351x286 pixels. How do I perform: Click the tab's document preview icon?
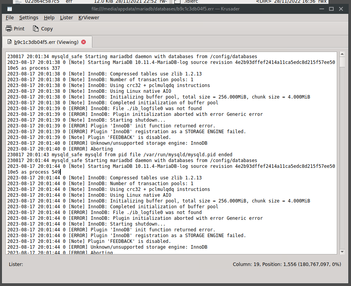click(9, 42)
